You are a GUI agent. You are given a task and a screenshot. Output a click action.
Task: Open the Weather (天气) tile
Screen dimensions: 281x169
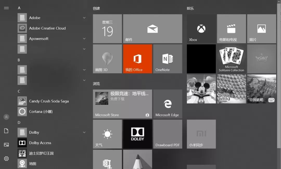(x=107, y=134)
